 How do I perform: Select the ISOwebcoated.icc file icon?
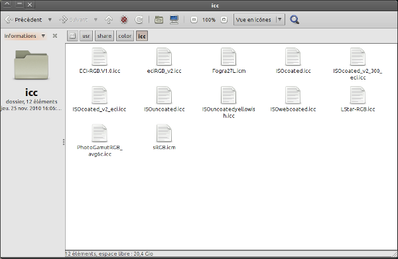pyautogui.click(x=293, y=95)
